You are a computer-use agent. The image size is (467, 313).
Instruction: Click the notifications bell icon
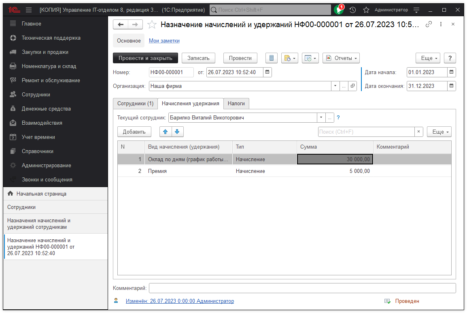[338, 10]
